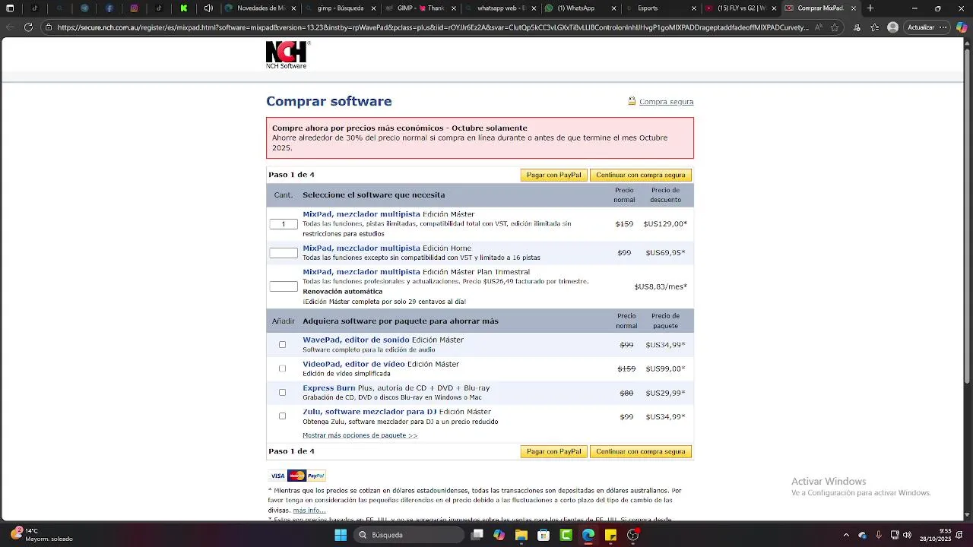Open Sticky Notes from the taskbar
Viewport: 973px width, 547px height.
[610, 535]
